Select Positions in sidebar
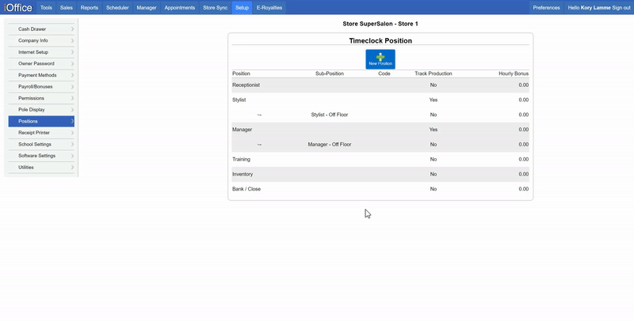 [x=41, y=121]
